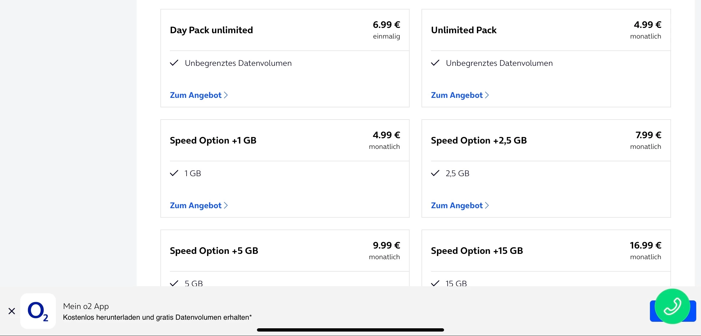Dismiss the Mein o2 App banner
Viewport: 701px width, 336px height.
click(12, 311)
